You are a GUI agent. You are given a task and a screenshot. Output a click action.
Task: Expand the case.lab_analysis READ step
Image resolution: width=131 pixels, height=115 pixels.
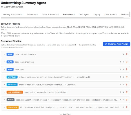tap(4, 62)
